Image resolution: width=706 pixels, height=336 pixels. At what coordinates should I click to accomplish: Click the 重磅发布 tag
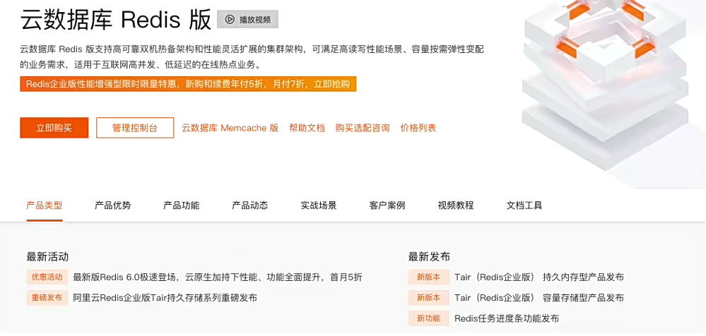tap(47, 298)
